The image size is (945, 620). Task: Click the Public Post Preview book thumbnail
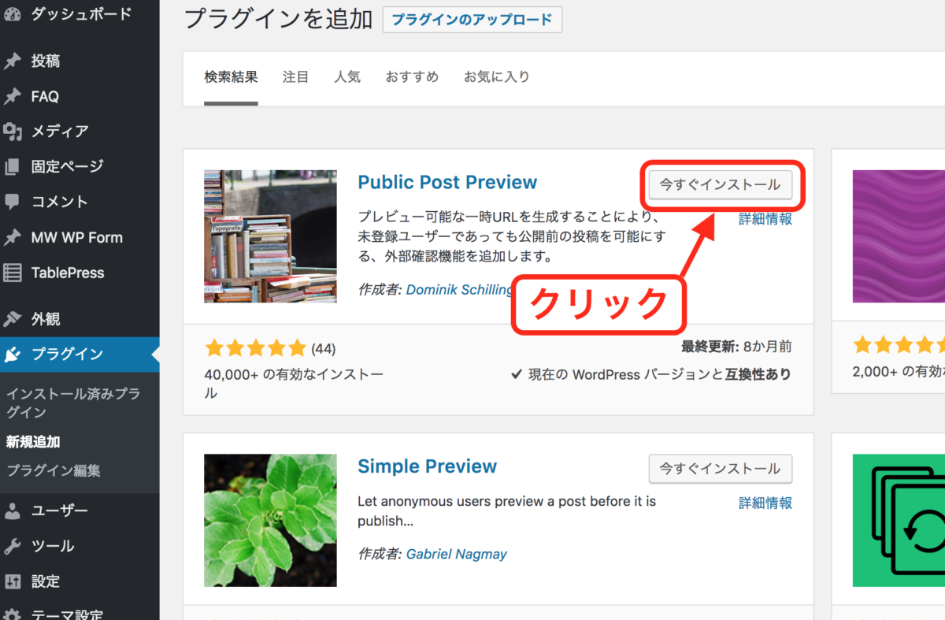[x=270, y=236]
